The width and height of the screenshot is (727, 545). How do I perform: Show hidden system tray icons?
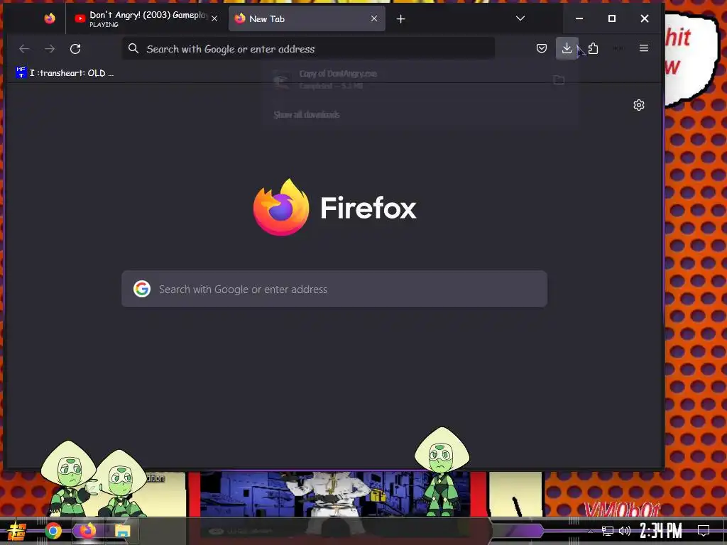coord(590,531)
